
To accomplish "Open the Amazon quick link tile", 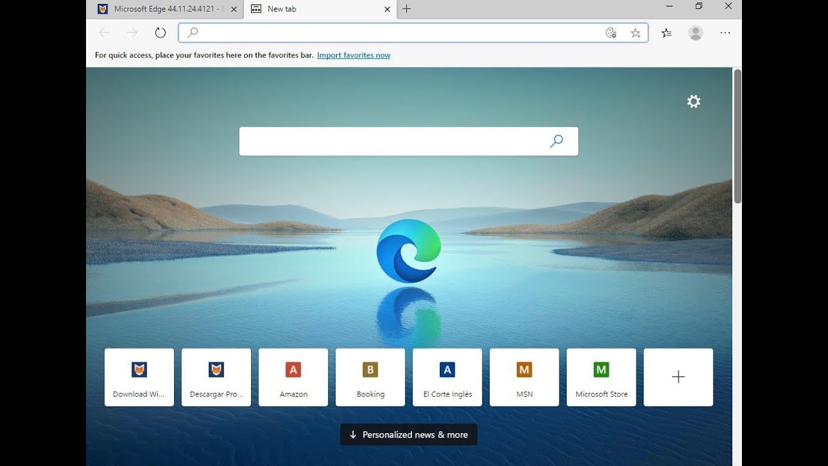I will (x=293, y=377).
